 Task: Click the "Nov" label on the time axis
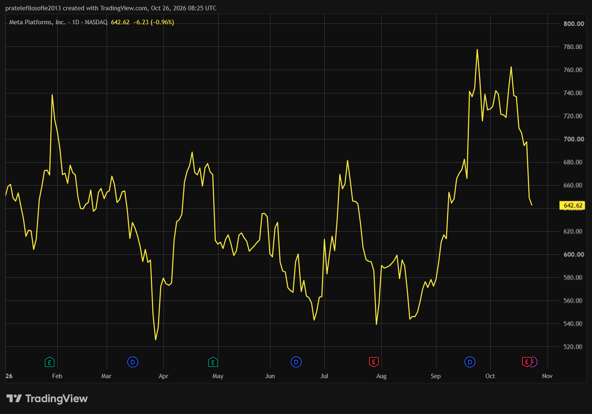tap(547, 376)
